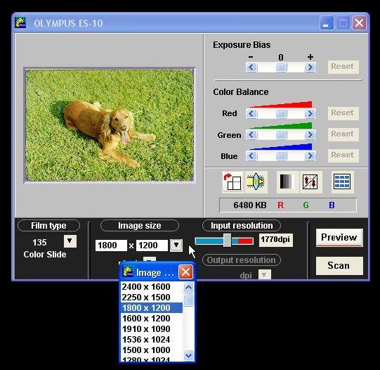Image resolution: width=380 pixels, height=370 pixels.
Task: Decrease Green balance with left arrow
Action: (251, 134)
